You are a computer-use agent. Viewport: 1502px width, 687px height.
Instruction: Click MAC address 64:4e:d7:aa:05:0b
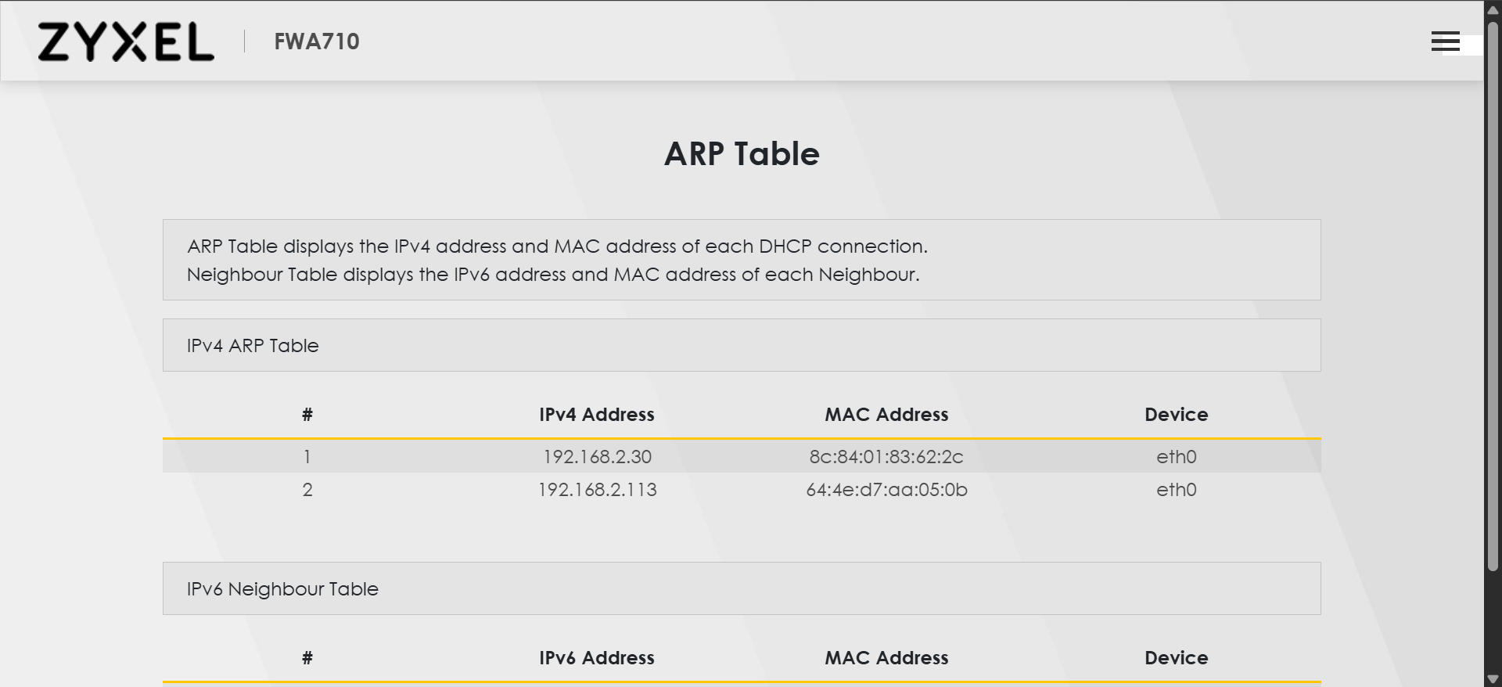(886, 490)
